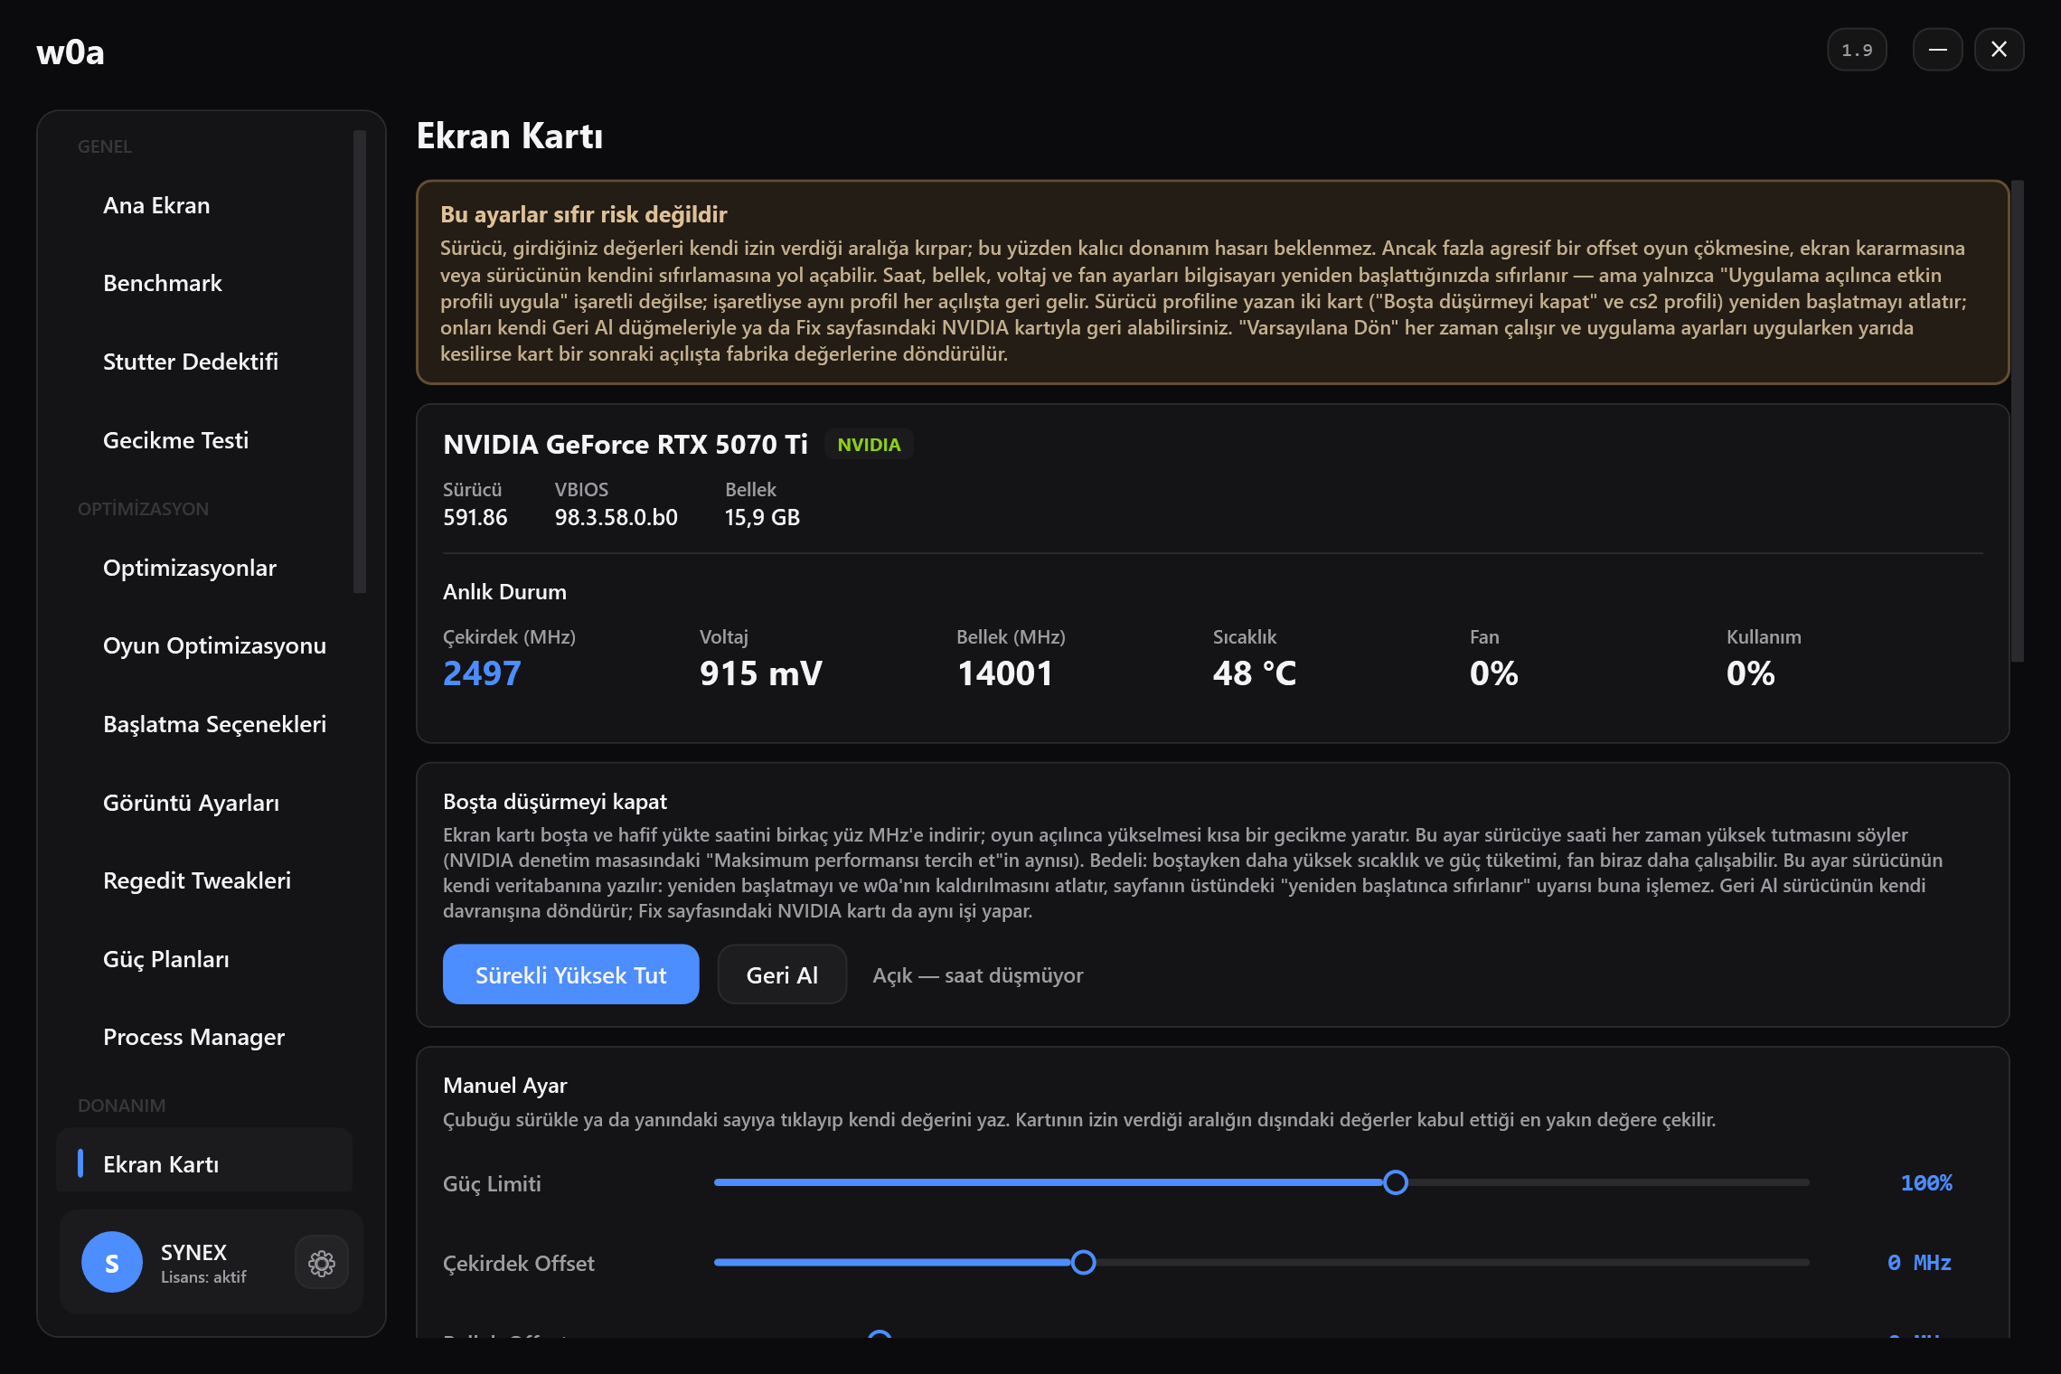This screenshot has width=2061, height=1374.
Task: Click the temperature reading 48 °C
Action: [x=1255, y=673]
